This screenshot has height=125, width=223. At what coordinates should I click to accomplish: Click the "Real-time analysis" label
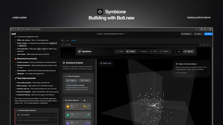(x=182, y=73)
